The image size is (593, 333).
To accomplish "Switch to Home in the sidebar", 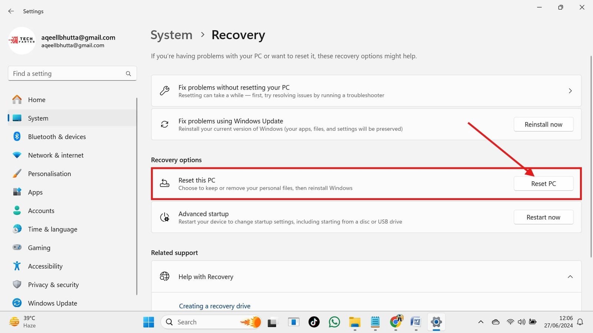I will click(x=37, y=100).
